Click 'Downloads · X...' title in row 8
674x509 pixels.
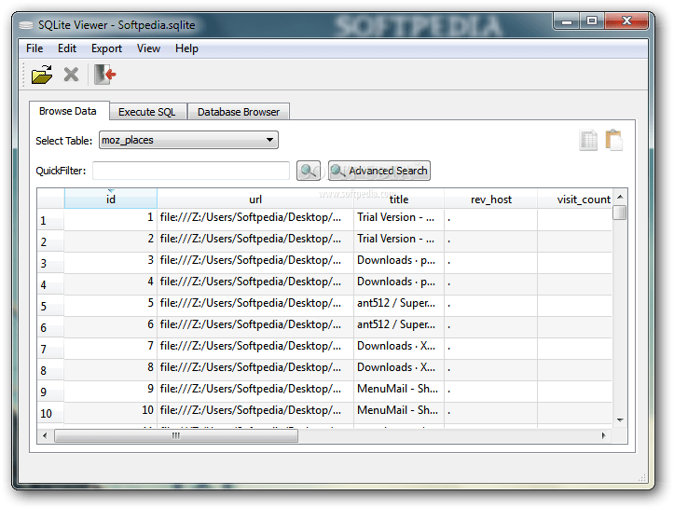point(399,368)
